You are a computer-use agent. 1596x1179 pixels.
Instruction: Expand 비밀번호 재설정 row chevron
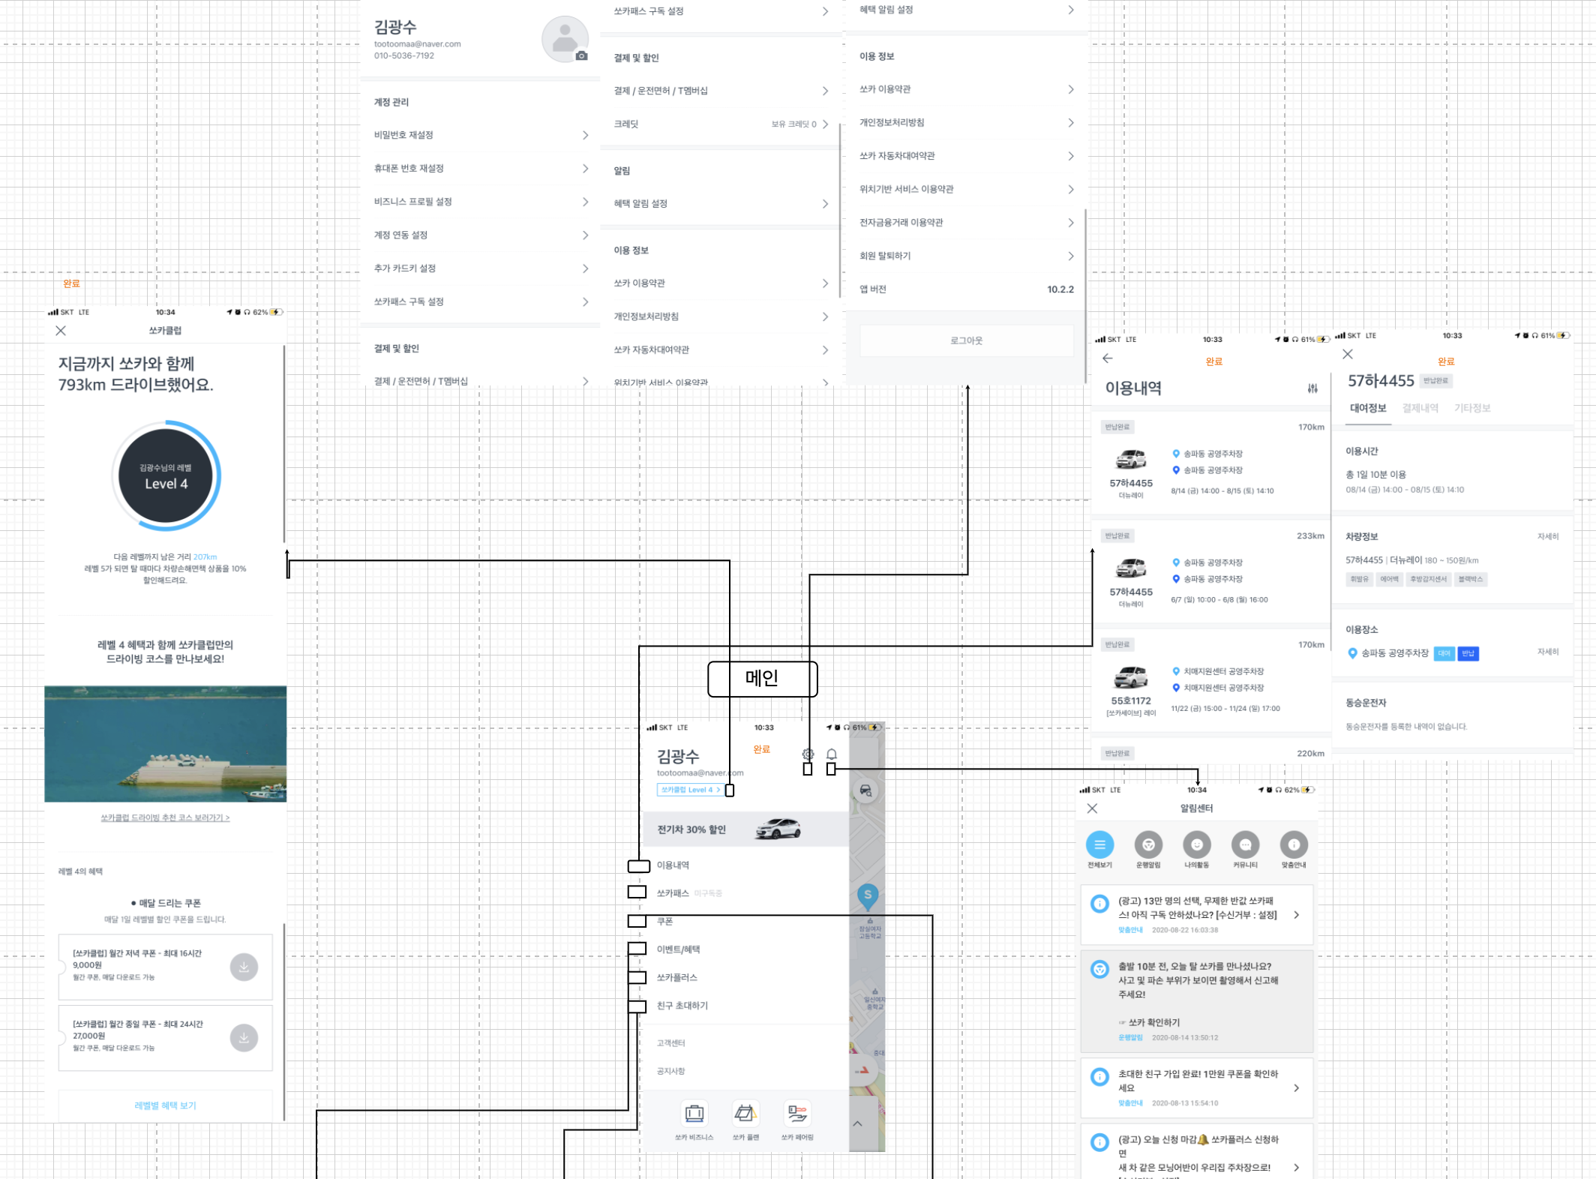(x=585, y=135)
